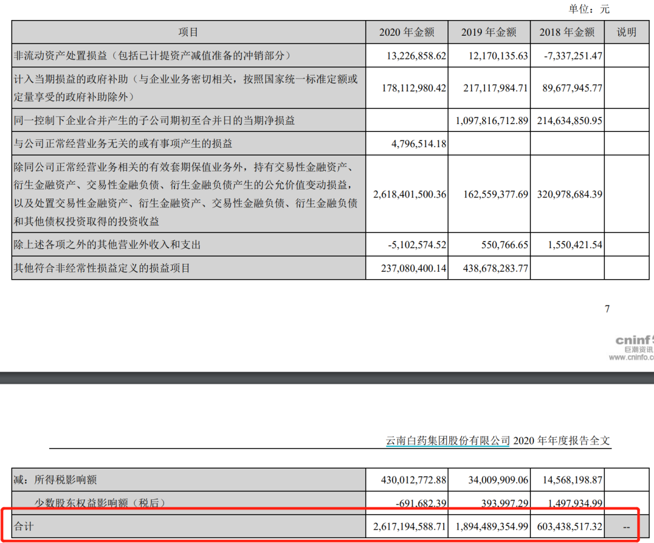Select total 1,894,489,354.99
This screenshot has width=654, height=543.
coord(492,527)
